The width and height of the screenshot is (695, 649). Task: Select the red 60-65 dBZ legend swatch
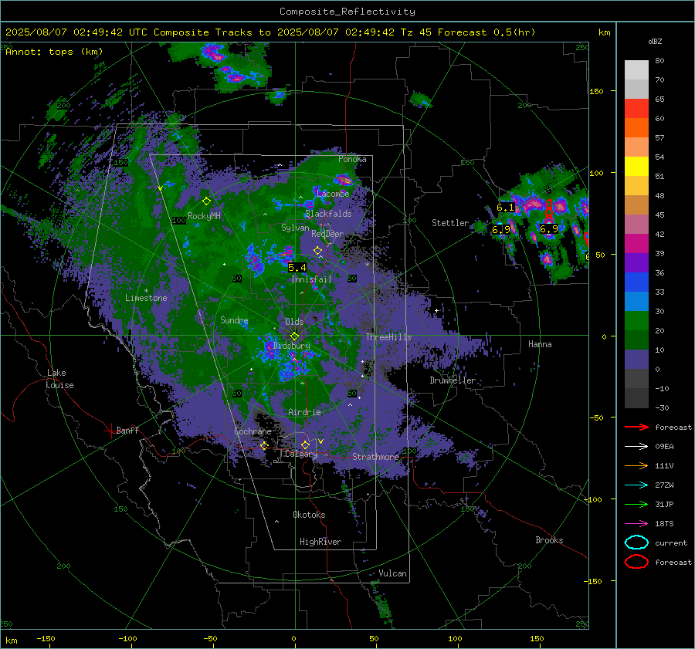point(636,109)
